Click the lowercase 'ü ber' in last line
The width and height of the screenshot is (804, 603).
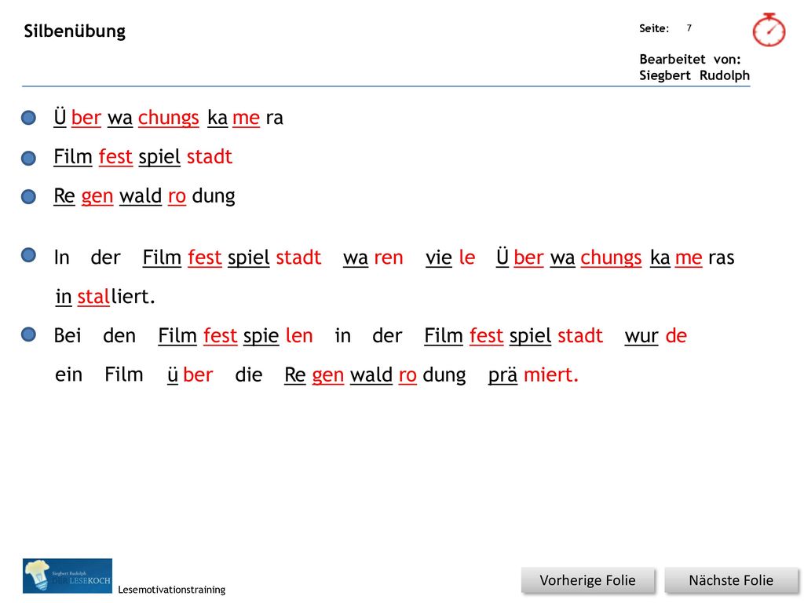click(190, 375)
